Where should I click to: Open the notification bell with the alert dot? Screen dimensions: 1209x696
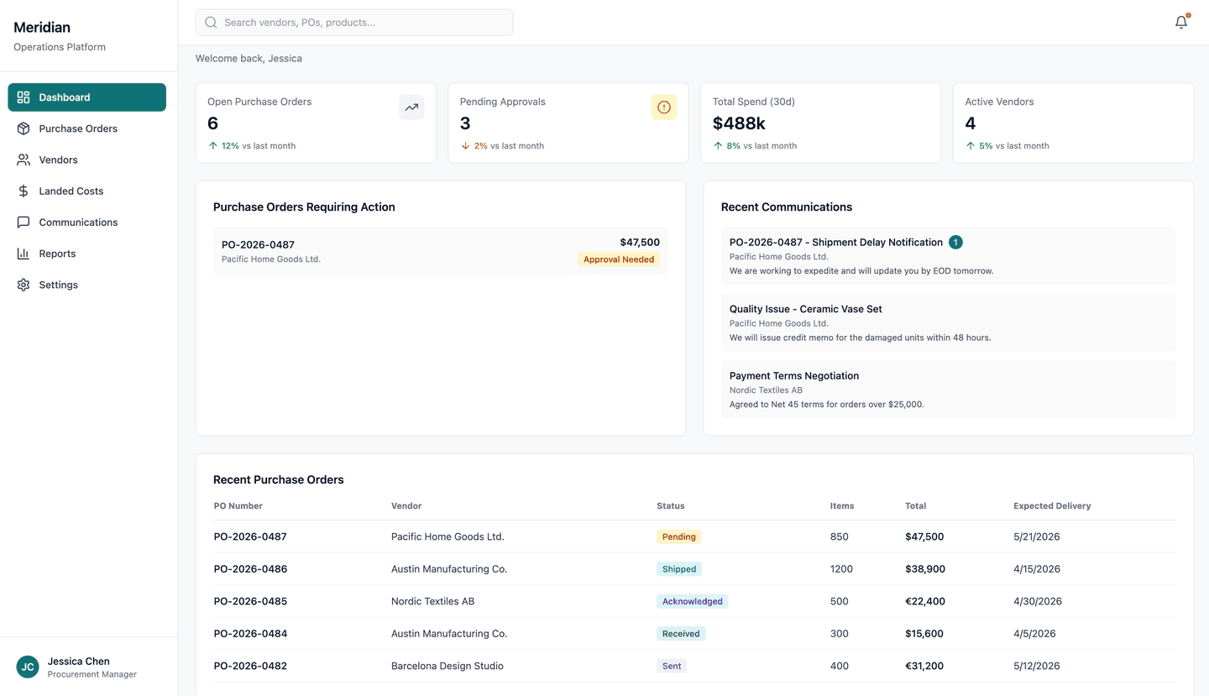1180,22
